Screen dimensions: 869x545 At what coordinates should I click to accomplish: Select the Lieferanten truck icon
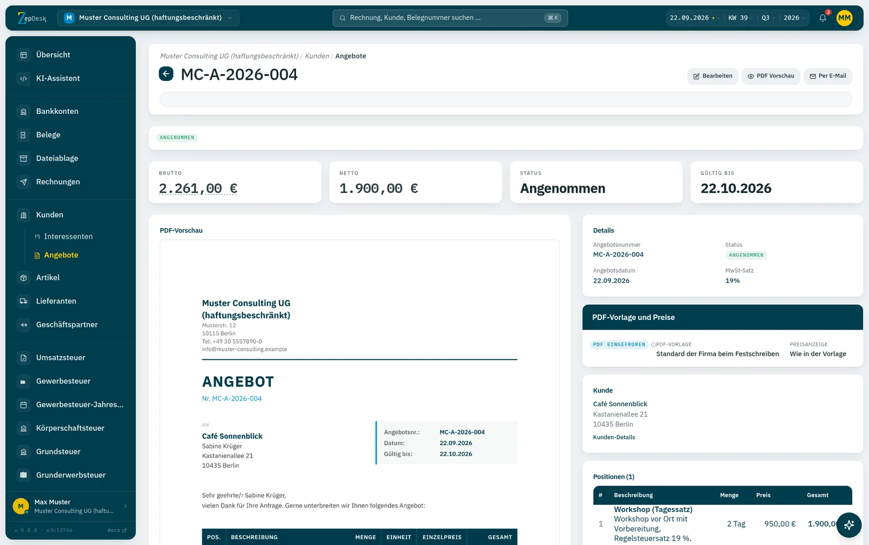[23, 301]
